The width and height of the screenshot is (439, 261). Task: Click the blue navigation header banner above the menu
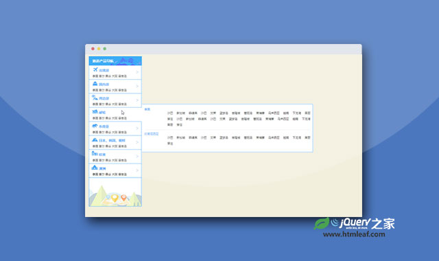tap(115, 61)
